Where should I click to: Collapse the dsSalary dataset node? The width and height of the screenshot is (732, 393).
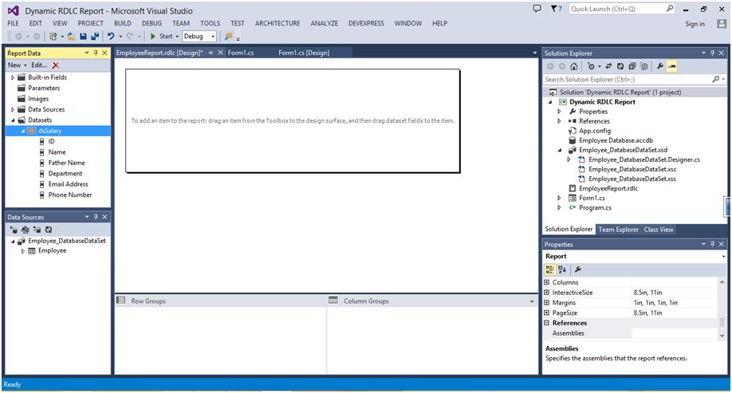[23, 132]
